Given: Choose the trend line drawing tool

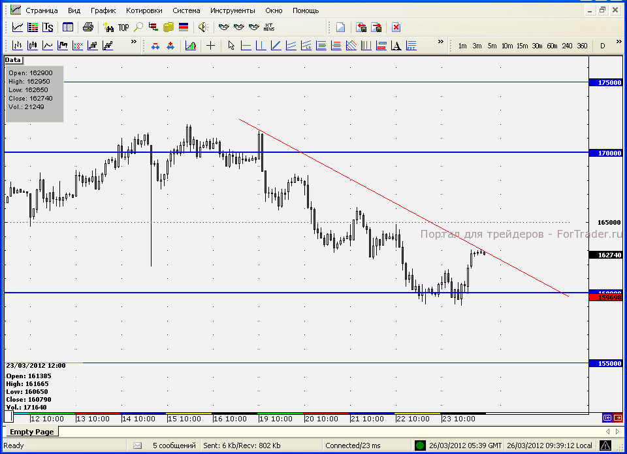Looking at the screenshot, I should (275, 46).
